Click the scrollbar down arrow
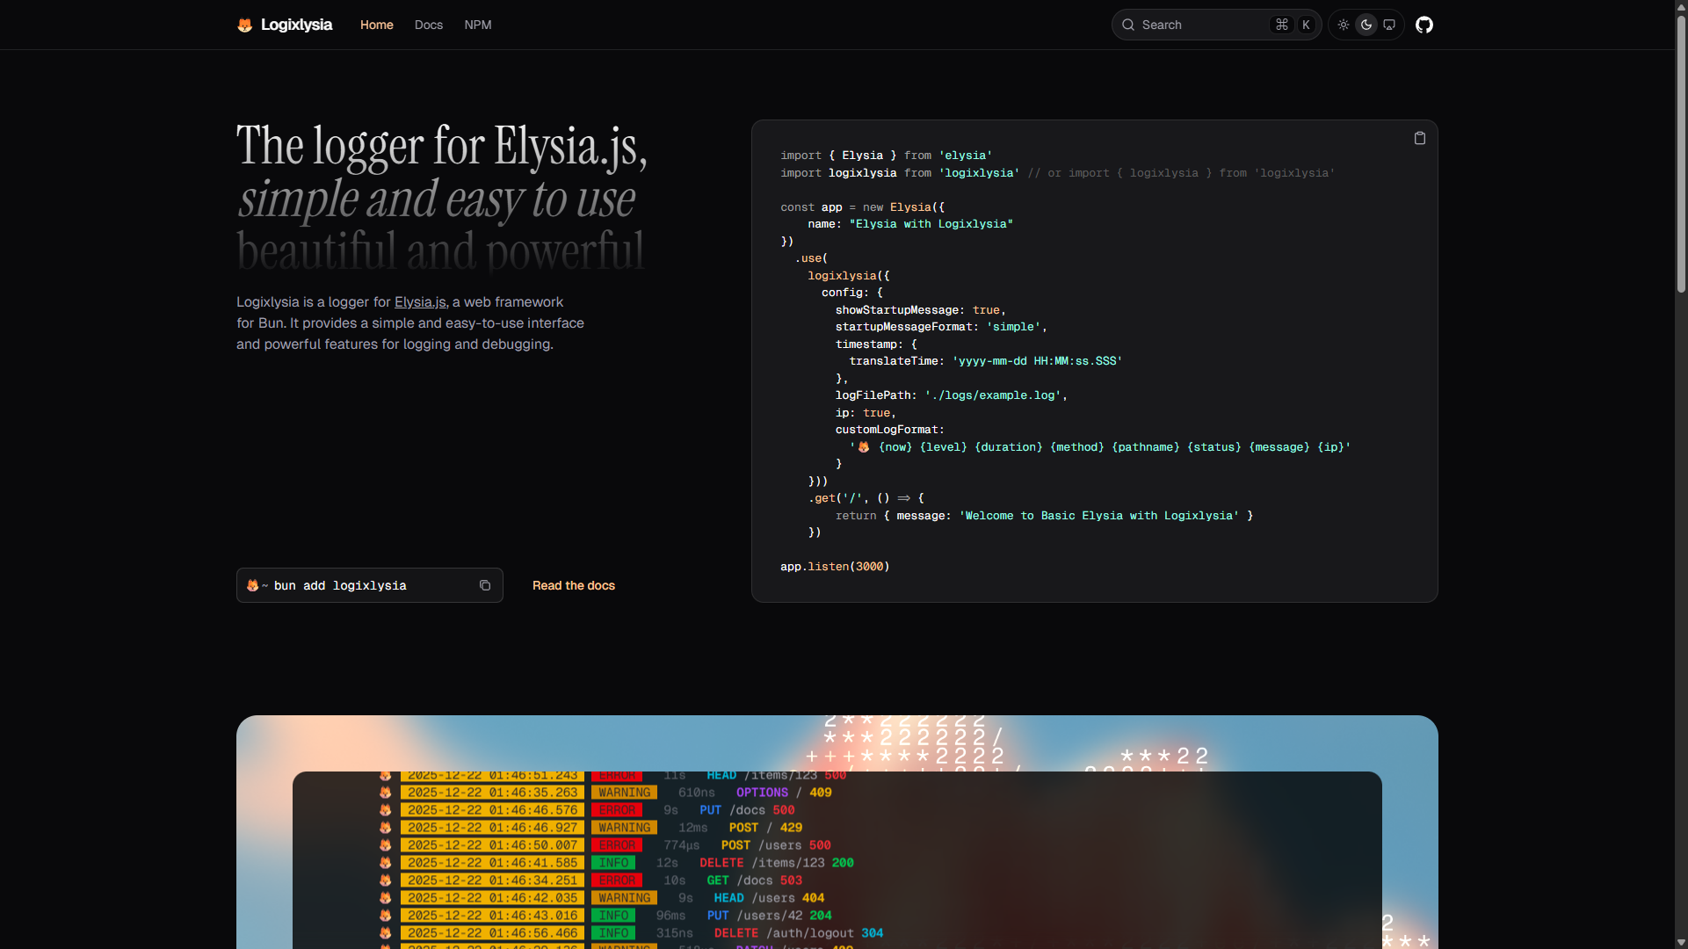Screen dimensions: 1688x949 [1680, 942]
